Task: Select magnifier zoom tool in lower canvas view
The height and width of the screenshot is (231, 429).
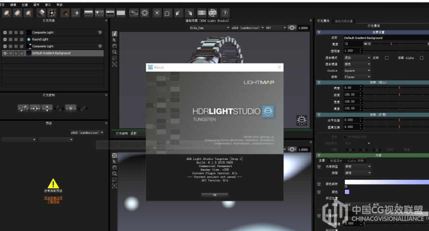Action: click(114, 174)
